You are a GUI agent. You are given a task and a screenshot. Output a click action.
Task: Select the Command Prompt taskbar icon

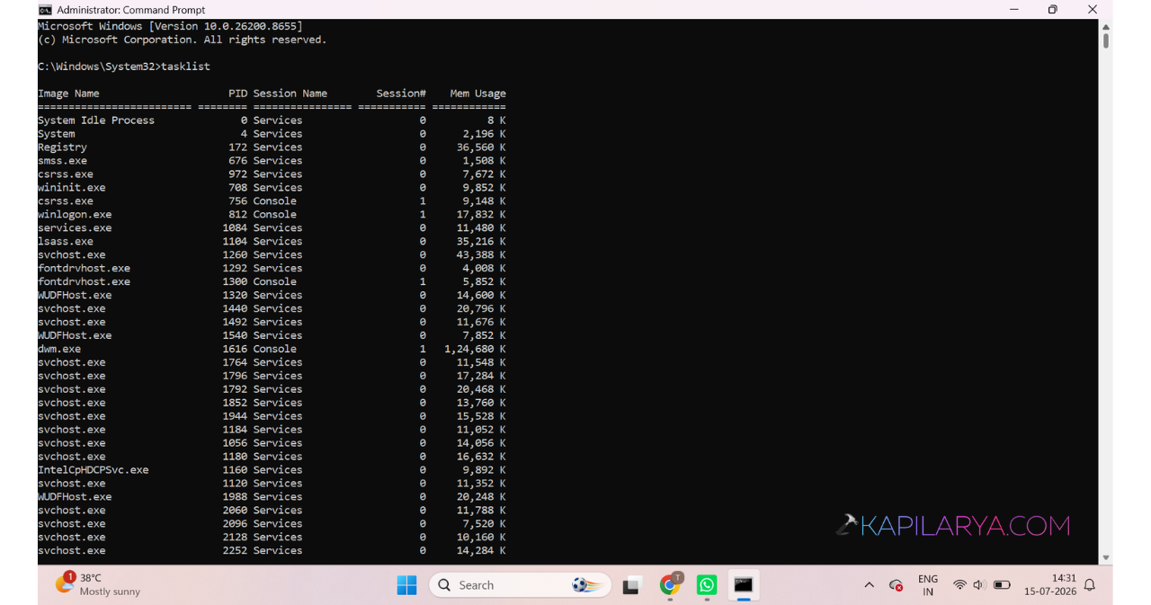744,585
